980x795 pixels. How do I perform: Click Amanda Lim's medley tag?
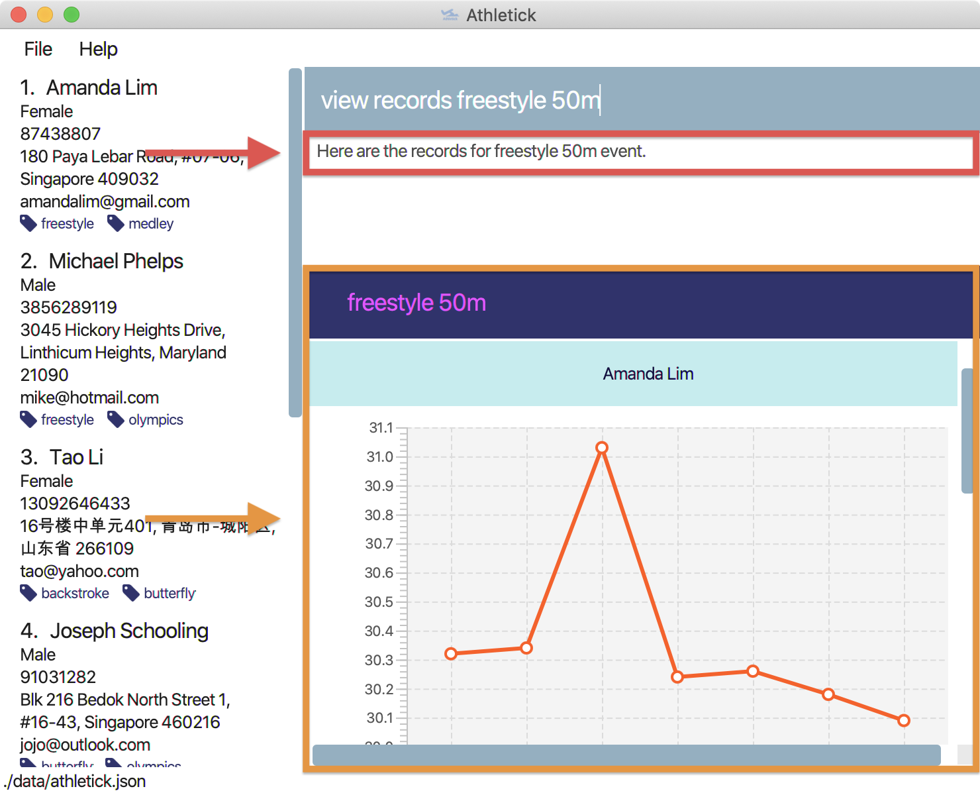(140, 224)
